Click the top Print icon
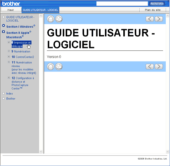This screenshot has height=166, width=170. 59,19
